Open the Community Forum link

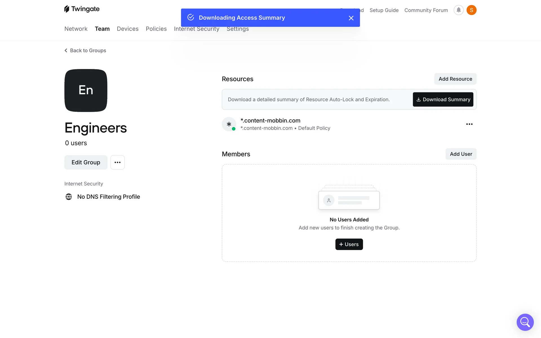pos(426,10)
